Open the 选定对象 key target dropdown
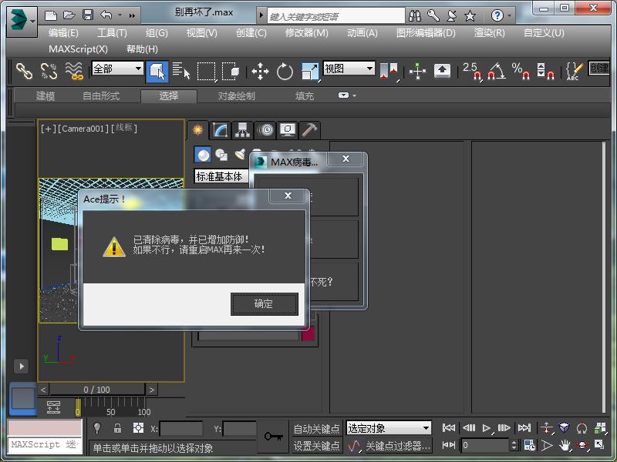This screenshot has width=617, height=462. coord(389,428)
